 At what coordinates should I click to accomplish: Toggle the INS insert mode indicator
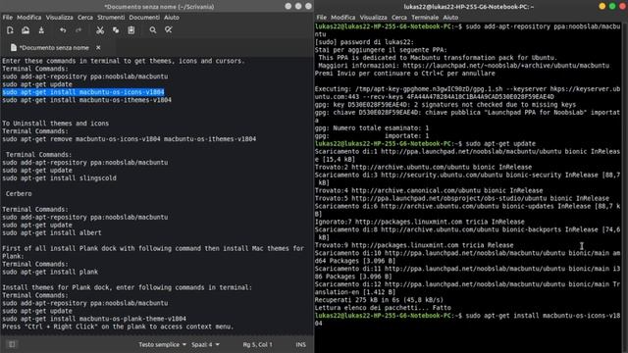(x=301, y=344)
